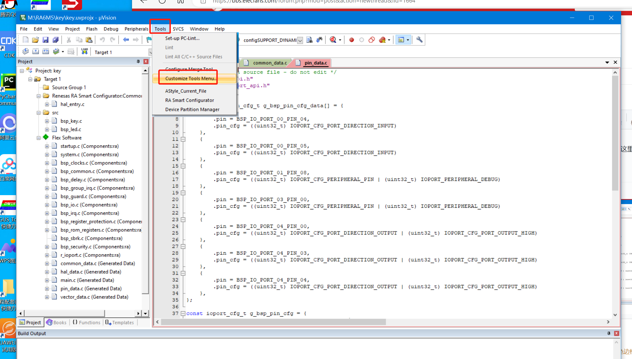This screenshot has height=359, width=632.
Task: Click the Rebuild all target files icon
Action: [x=46, y=52]
